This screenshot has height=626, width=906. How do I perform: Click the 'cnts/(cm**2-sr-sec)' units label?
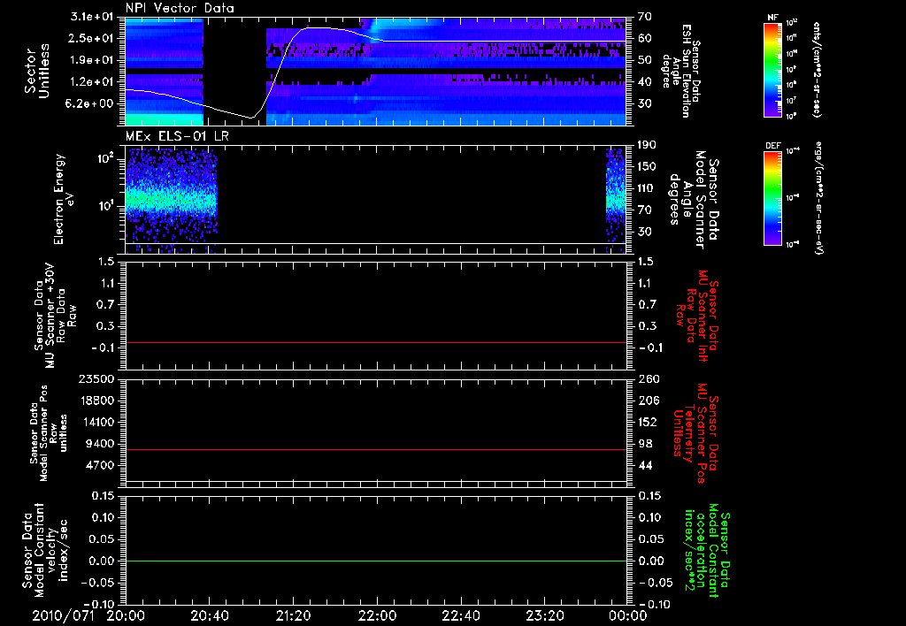tap(817, 69)
